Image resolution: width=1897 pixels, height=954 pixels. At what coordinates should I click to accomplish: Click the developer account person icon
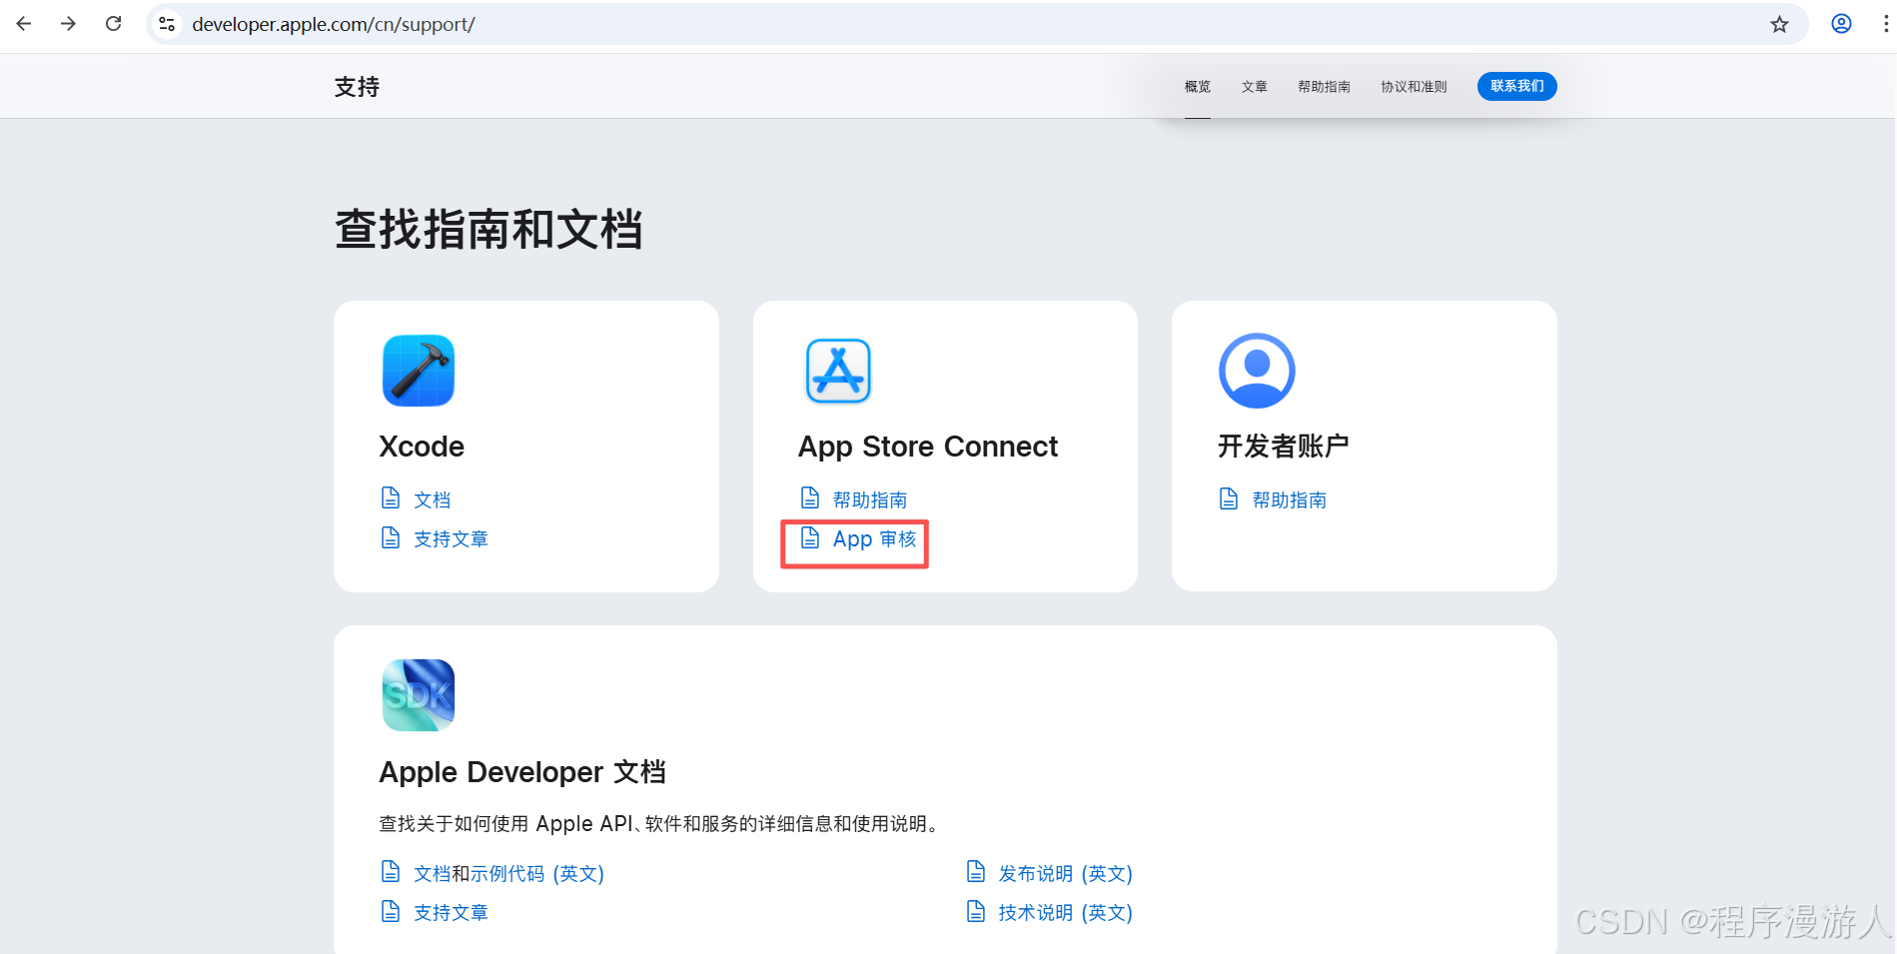click(x=1257, y=371)
